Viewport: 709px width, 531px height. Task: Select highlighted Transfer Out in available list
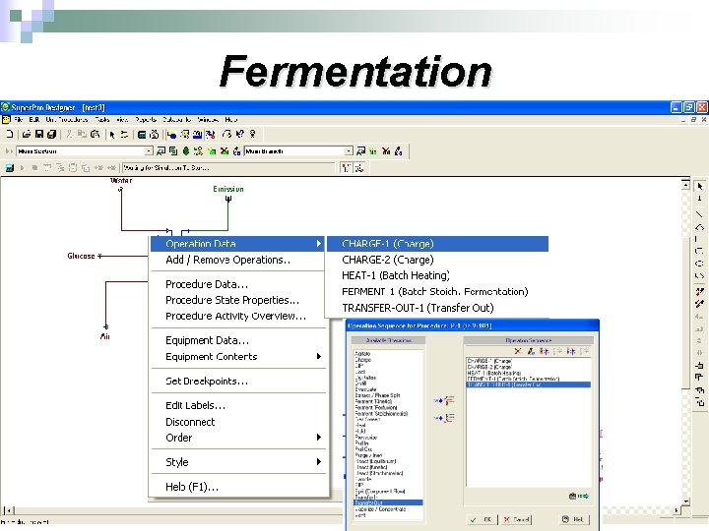click(x=388, y=502)
